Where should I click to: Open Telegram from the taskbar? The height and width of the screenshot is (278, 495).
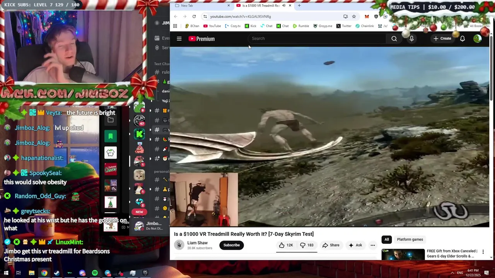[x=108, y=273]
